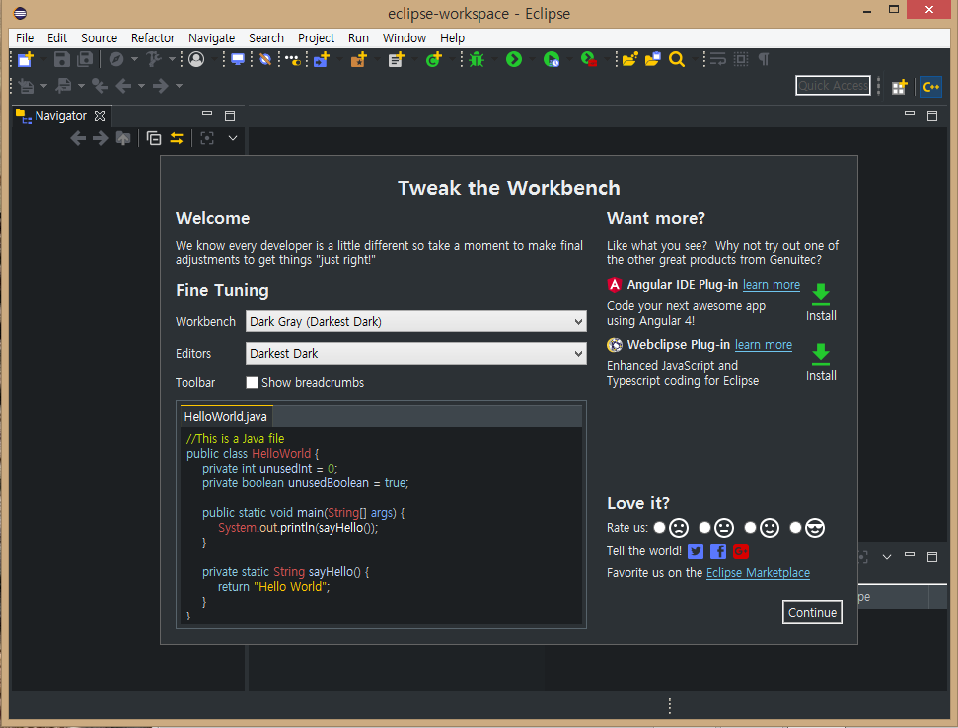This screenshot has height=728, width=958.
Task: Toggle Link with Editor in Navigator
Action: click(177, 139)
